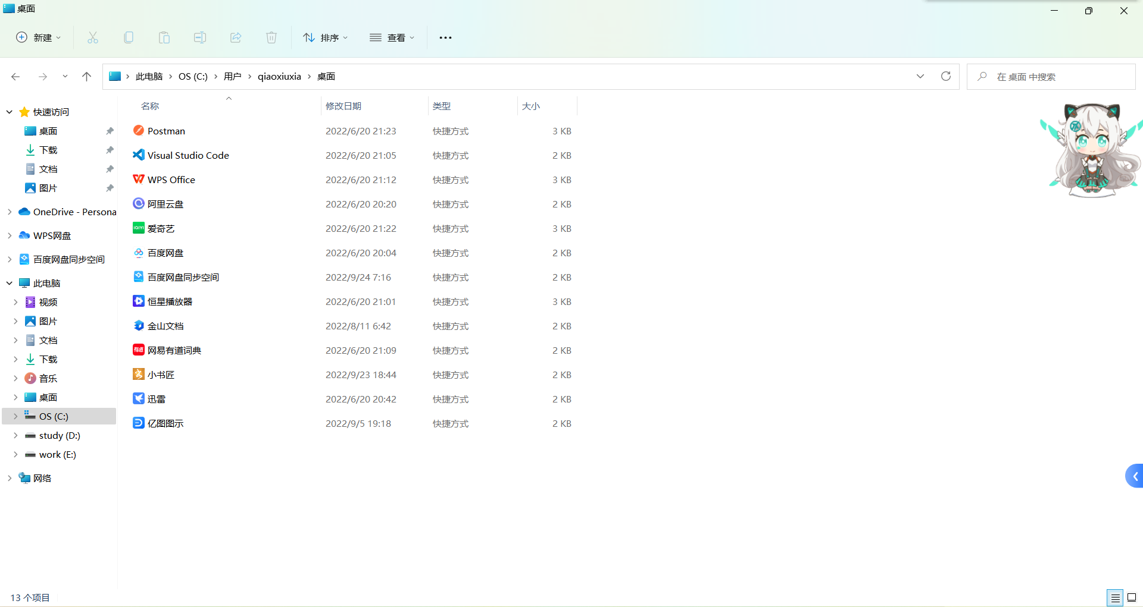Open the three-dot more options menu
1143x607 pixels.
coord(445,37)
